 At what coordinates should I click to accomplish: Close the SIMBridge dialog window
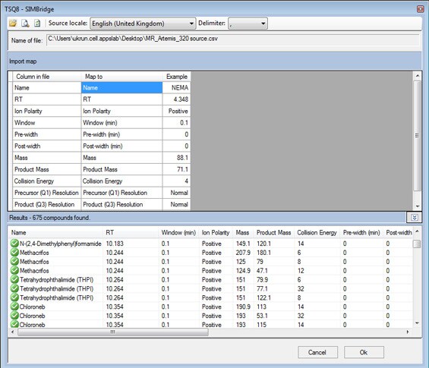pos(420,9)
